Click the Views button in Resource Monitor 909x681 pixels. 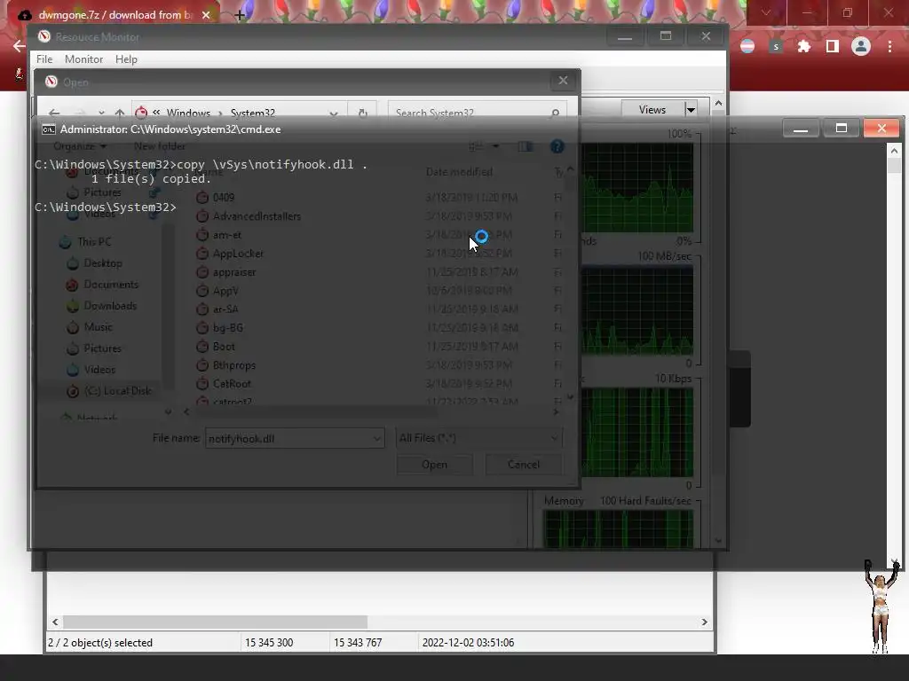(652, 109)
